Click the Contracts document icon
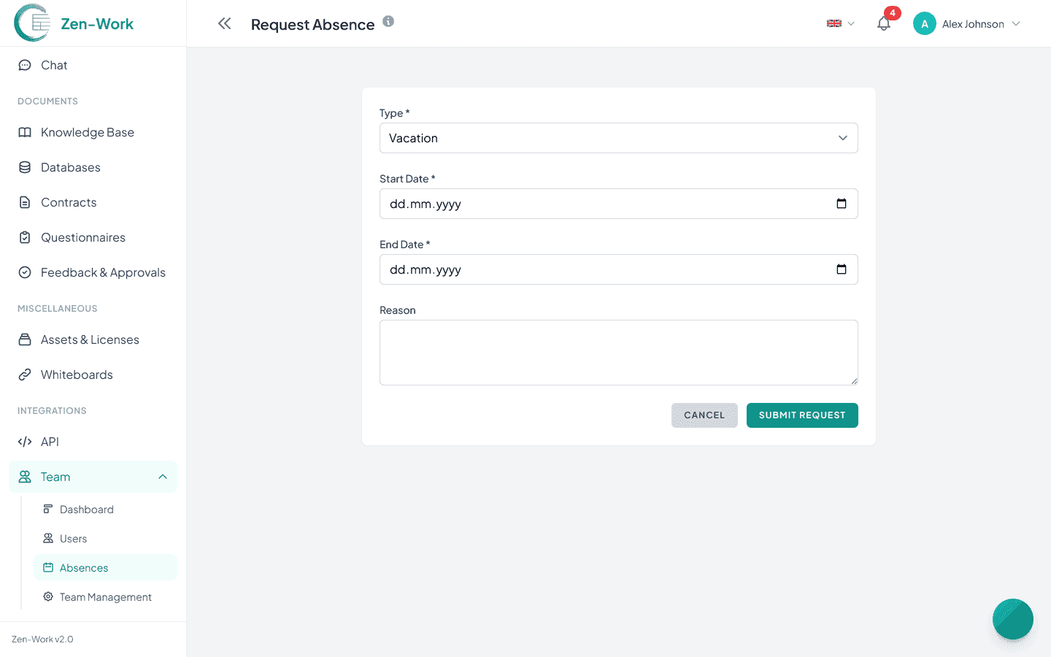The image size is (1051, 657). point(25,202)
